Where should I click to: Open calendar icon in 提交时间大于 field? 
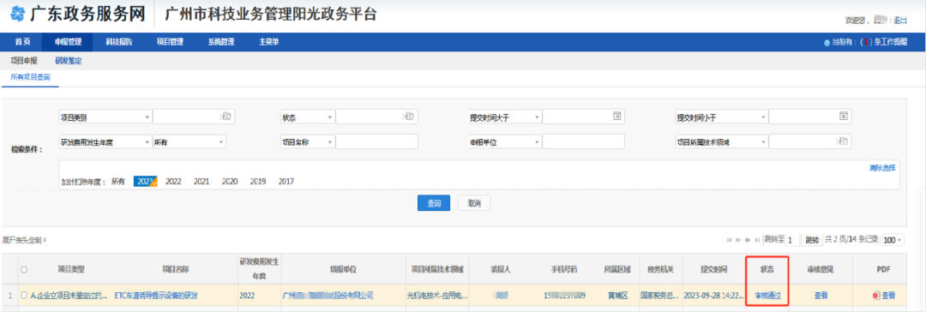616,117
